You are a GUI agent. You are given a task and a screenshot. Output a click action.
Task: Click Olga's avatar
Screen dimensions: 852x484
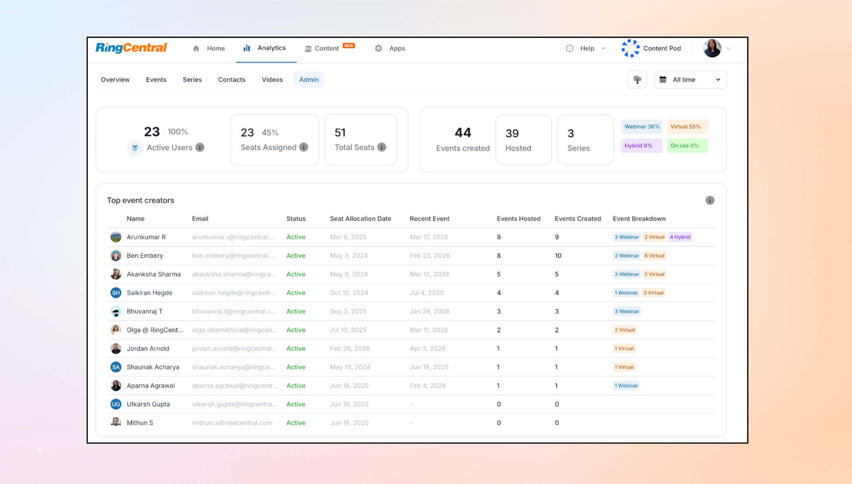point(116,330)
